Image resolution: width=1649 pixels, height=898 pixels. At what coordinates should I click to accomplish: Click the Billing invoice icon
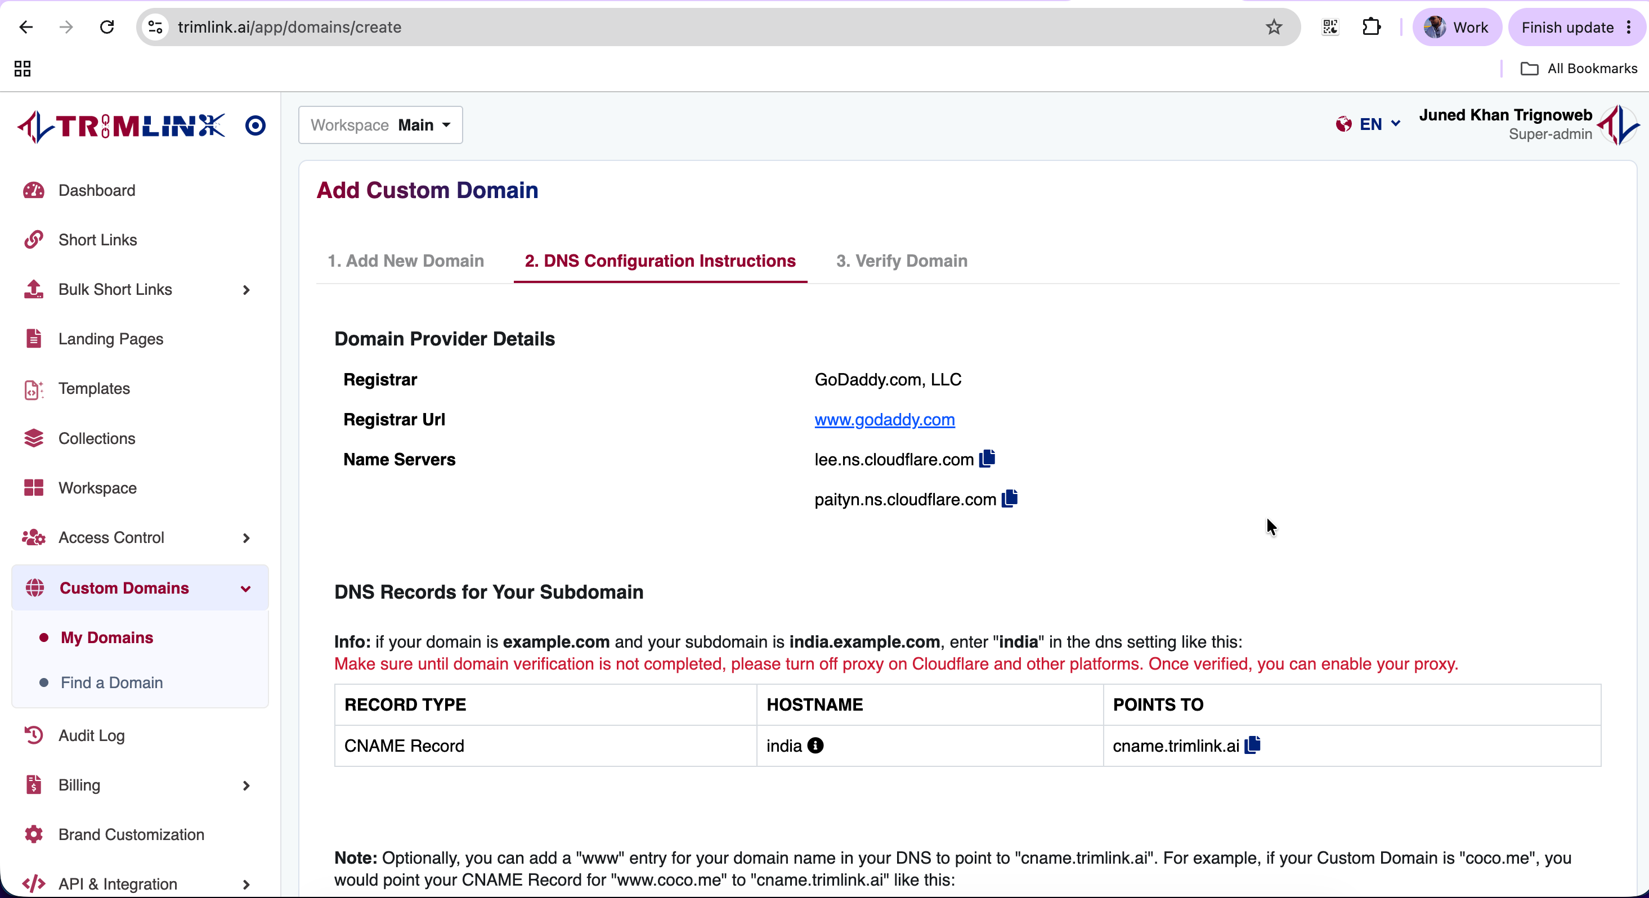click(x=33, y=785)
